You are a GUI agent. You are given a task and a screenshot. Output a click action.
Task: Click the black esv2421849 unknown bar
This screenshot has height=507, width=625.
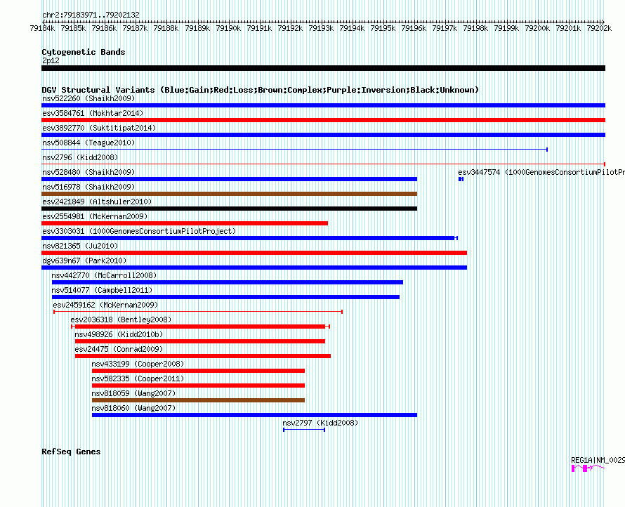click(x=229, y=209)
